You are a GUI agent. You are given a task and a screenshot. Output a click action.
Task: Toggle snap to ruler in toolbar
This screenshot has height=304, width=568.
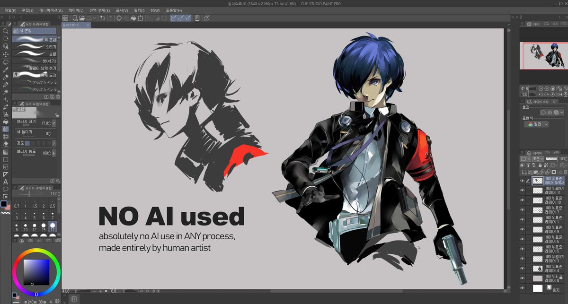point(174,18)
